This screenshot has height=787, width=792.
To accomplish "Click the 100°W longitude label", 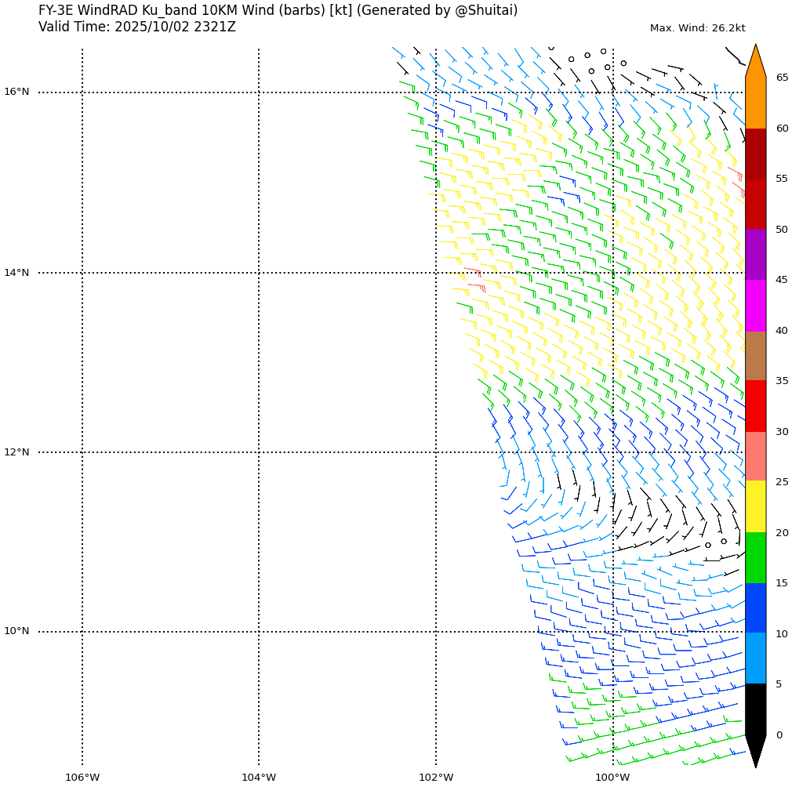I will pos(613,778).
